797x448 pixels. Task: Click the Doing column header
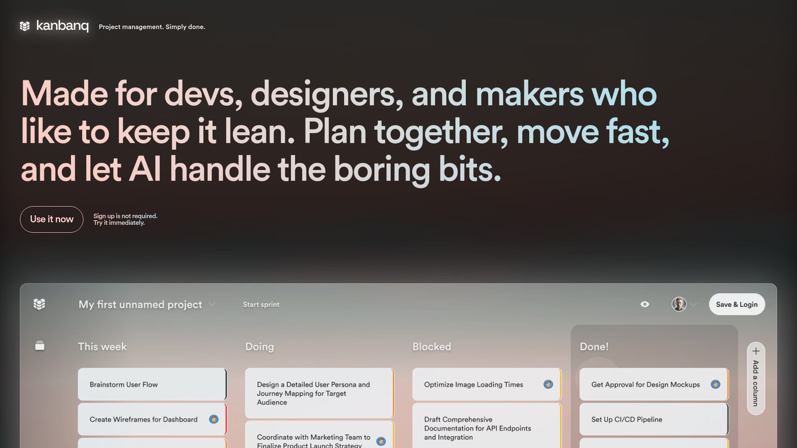coord(259,346)
